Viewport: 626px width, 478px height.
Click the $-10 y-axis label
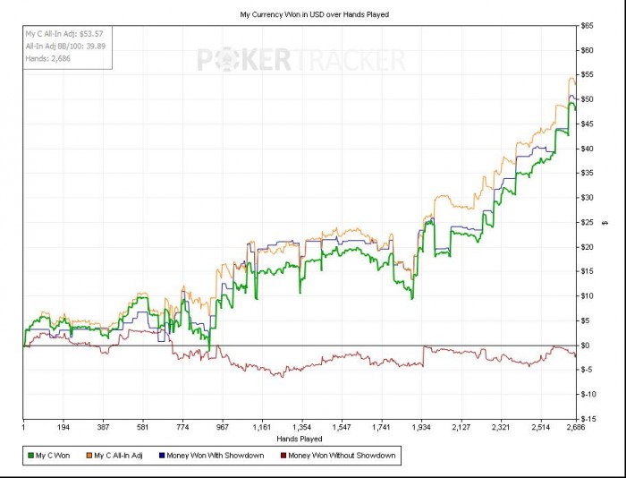click(588, 394)
